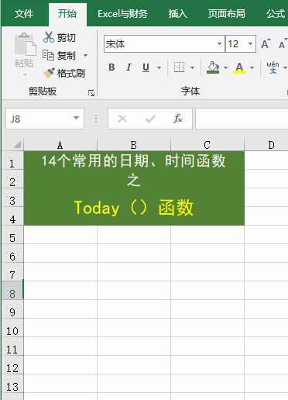Select column A header
This screenshot has height=400, width=288.
(x=60, y=145)
